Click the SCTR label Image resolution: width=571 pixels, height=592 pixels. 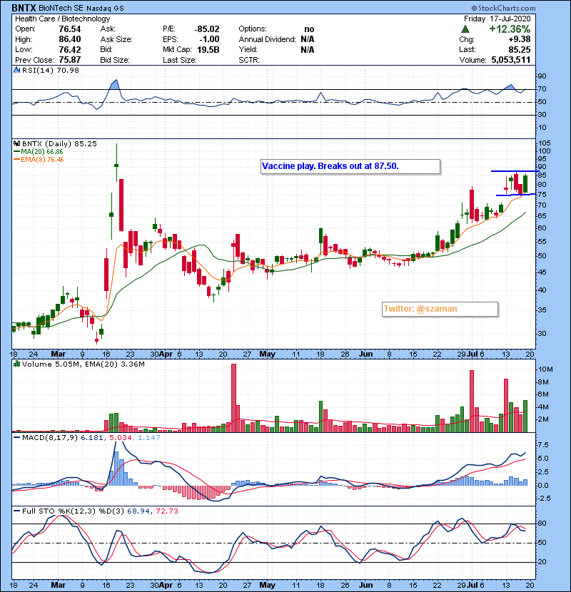click(249, 60)
